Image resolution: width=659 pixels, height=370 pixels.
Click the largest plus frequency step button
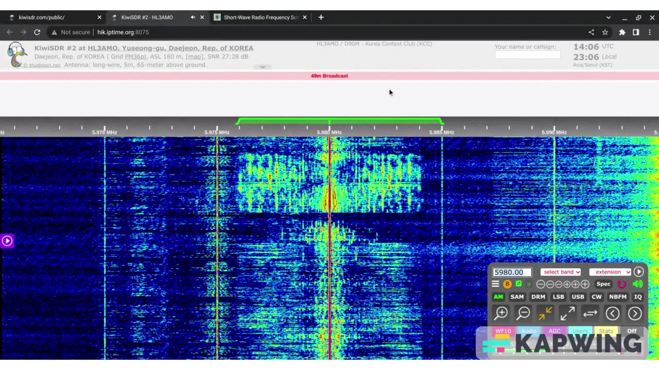pyautogui.click(x=585, y=284)
